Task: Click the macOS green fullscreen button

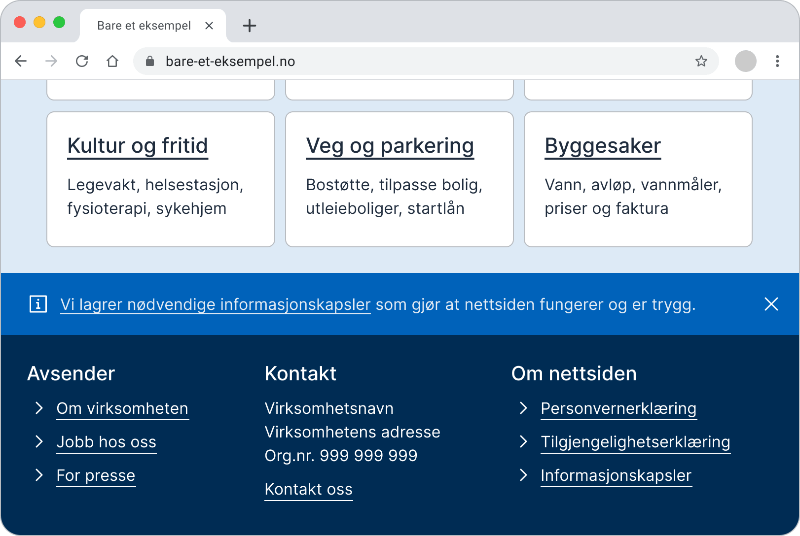Action: pos(59,22)
